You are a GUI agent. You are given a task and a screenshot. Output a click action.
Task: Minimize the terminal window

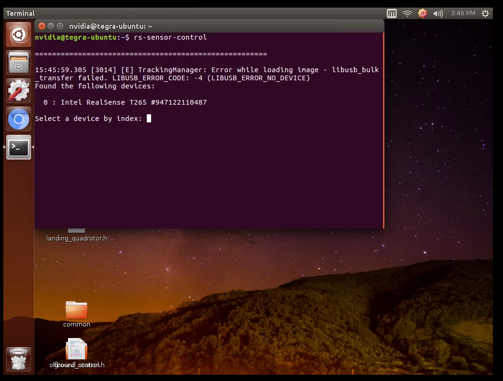(51, 26)
